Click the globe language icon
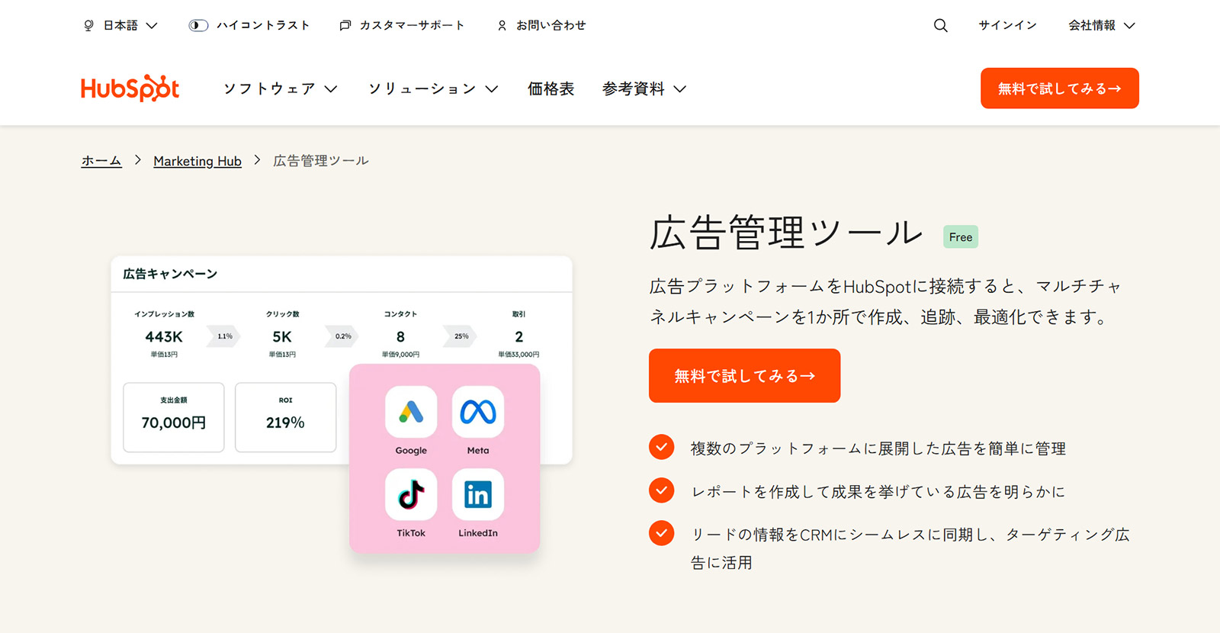The width and height of the screenshot is (1220, 633). pos(88,25)
